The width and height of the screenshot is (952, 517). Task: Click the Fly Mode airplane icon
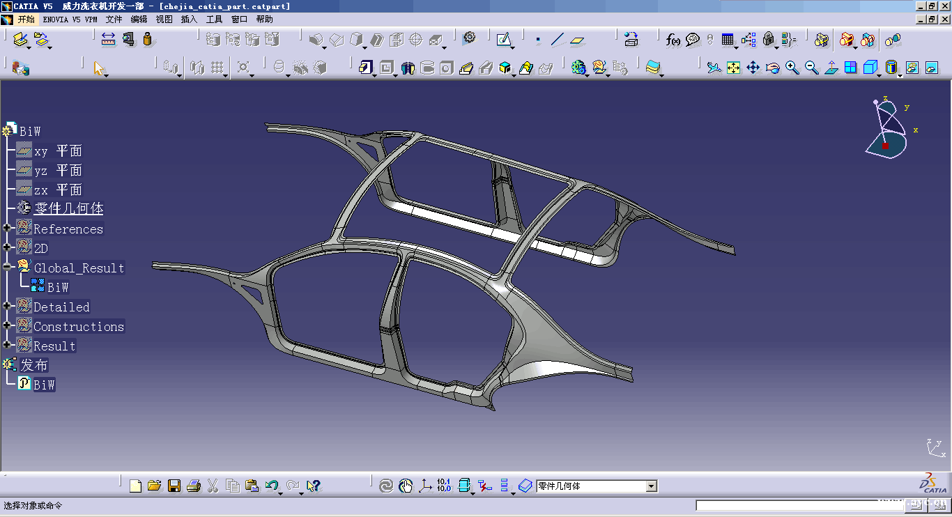[714, 68]
